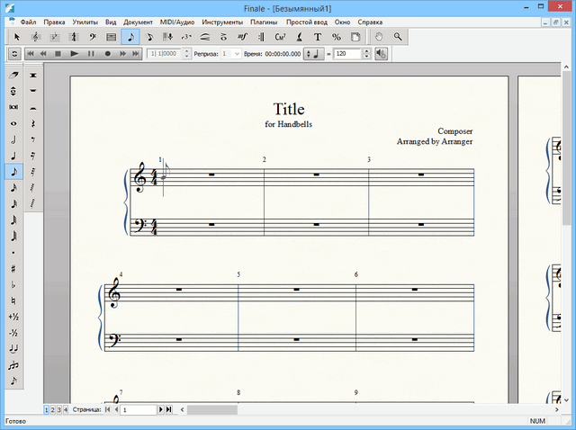Pick the Zoom magnifier tool
This screenshot has width=576, height=430.
click(397, 37)
